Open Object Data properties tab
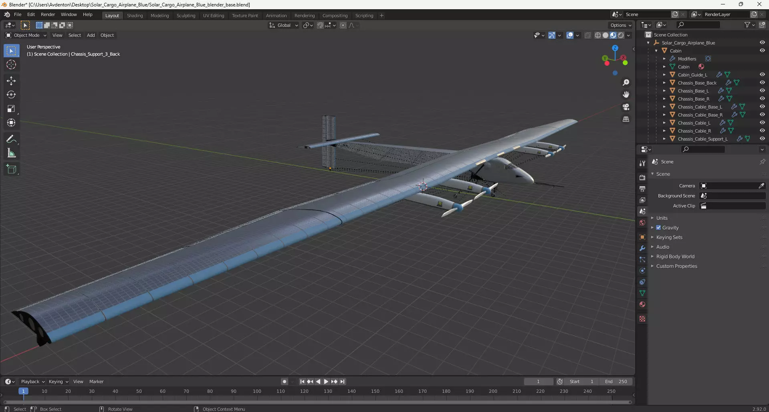Viewport: 769px width, 412px height. [642, 293]
